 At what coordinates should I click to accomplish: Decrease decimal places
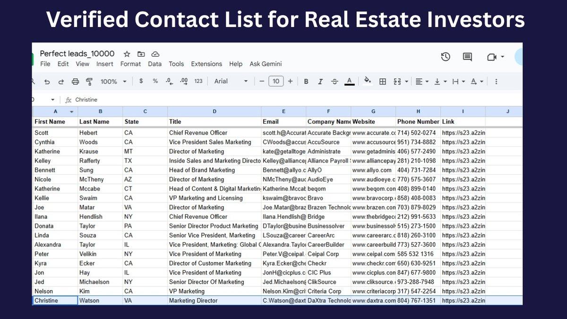tap(169, 81)
